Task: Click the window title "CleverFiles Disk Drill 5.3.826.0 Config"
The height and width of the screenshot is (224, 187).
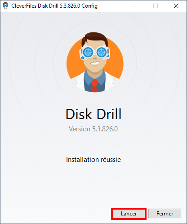Action: (54, 6)
